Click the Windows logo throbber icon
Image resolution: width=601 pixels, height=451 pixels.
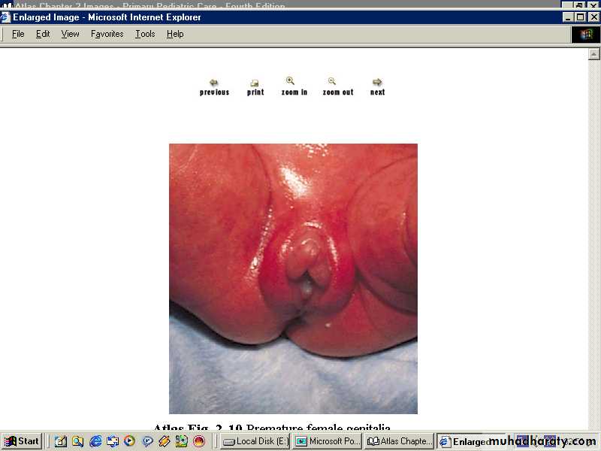581,34
